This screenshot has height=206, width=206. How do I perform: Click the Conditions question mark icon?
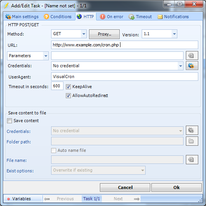46,17
